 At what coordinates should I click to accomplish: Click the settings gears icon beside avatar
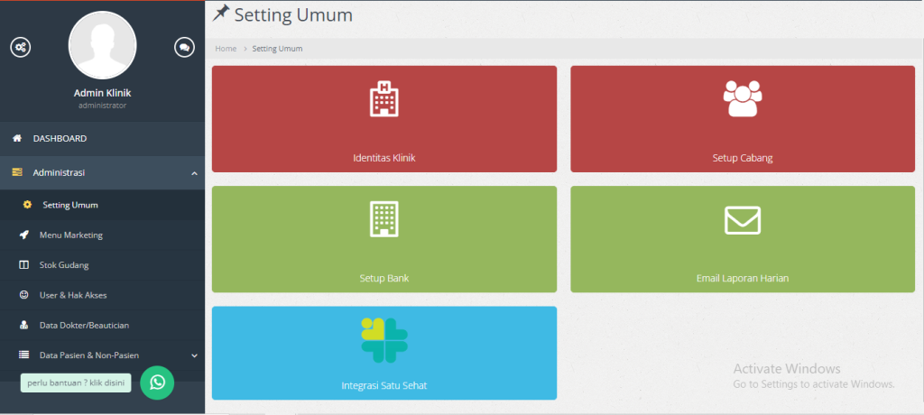[x=21, y=47]
